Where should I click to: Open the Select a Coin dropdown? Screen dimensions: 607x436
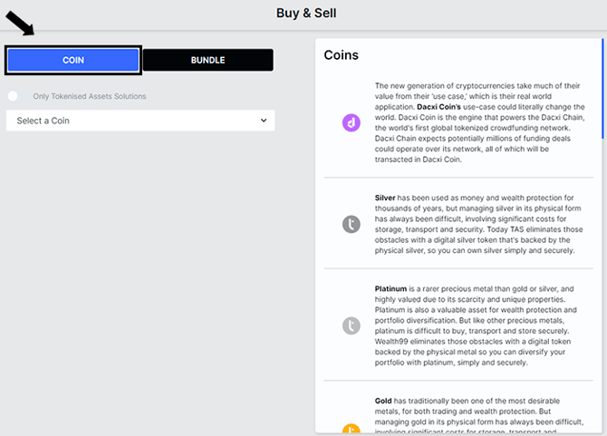(140, 121)
